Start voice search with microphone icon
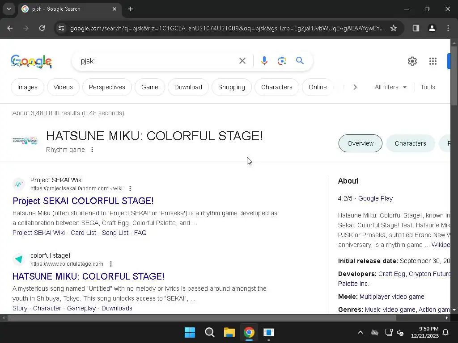This screenshot has height=343, width=458. [x=264, y=61]
